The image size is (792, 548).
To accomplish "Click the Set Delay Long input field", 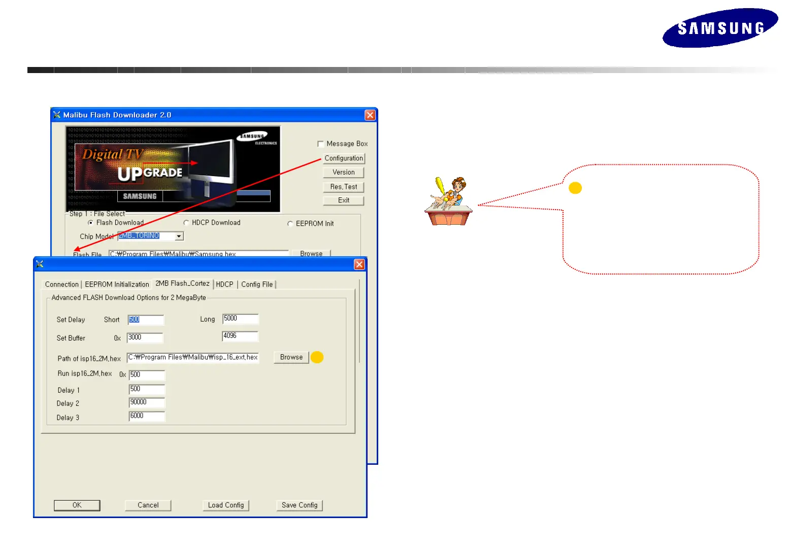I will [241, 319].
